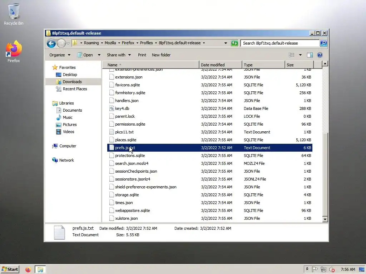Open the Documents library
366x274 pixels.
click(72, 110)
